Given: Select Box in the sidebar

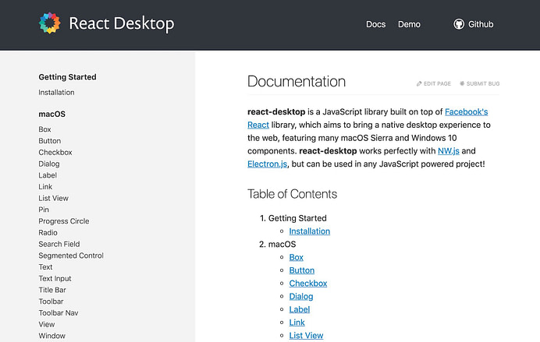Looking at the screenshot, I should click(x=44, y=129).
